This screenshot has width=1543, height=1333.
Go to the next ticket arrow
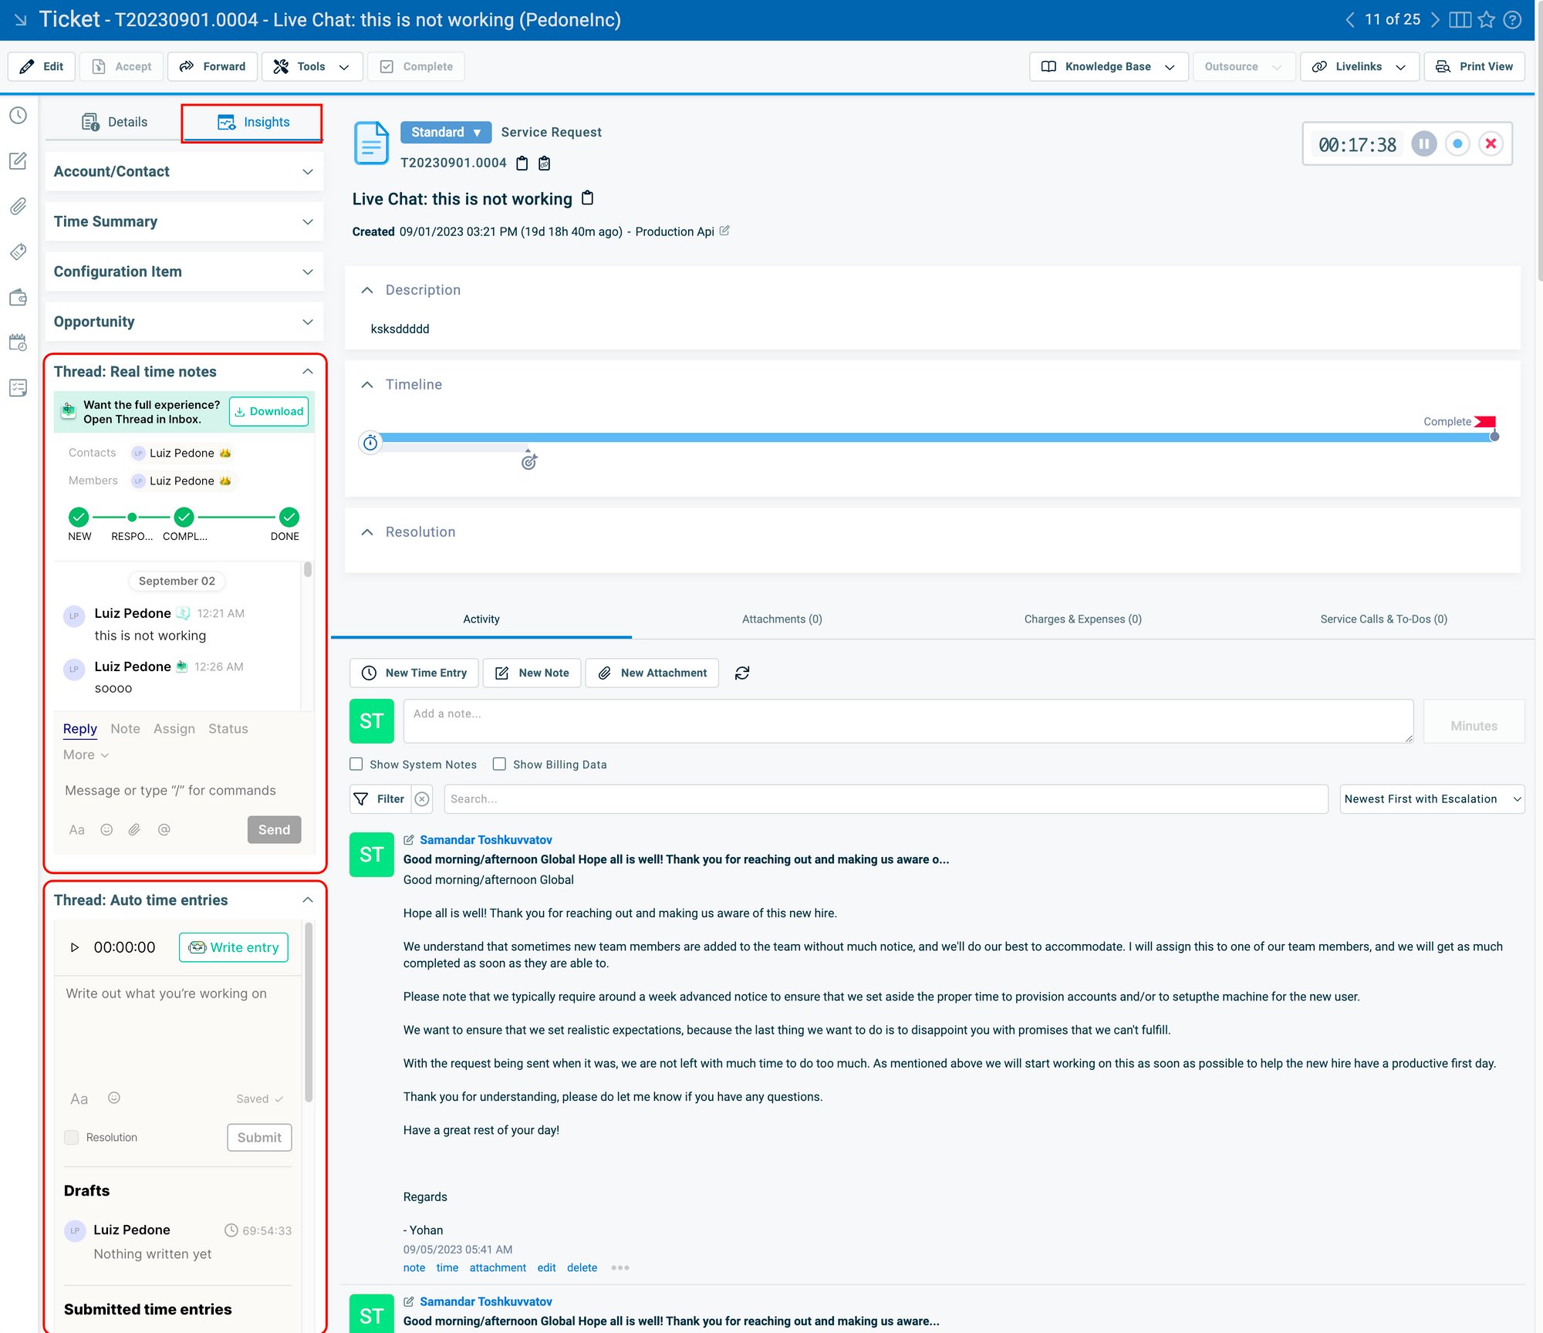click(1435, 20)
